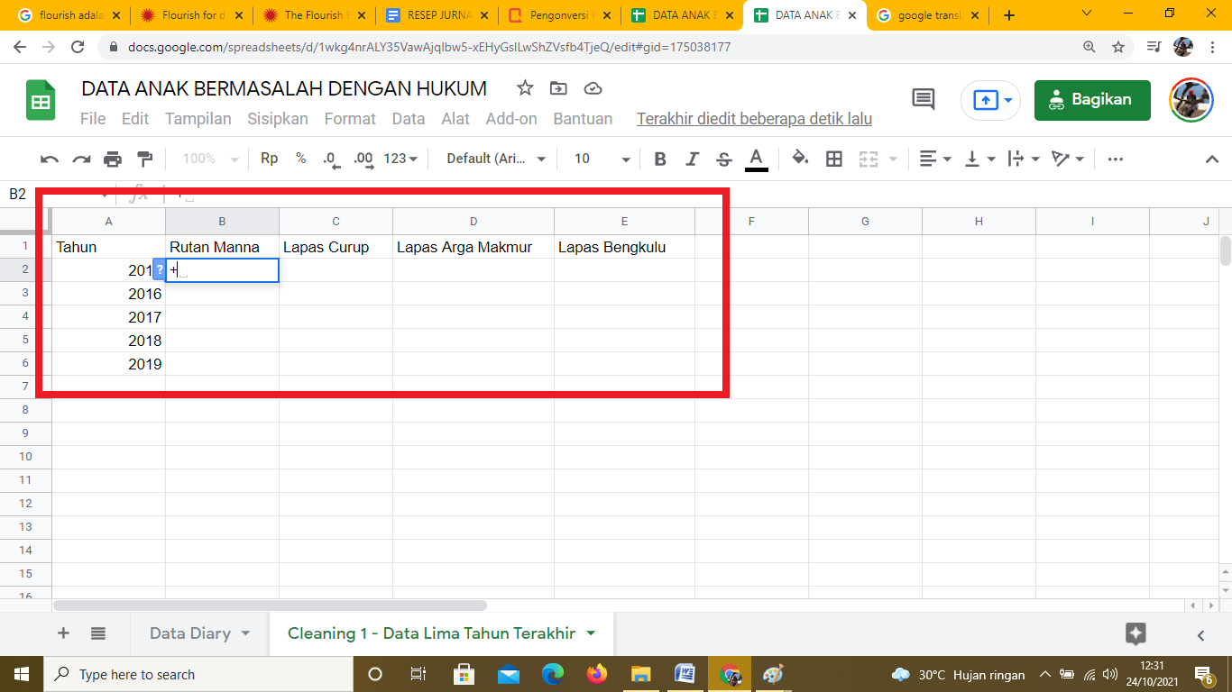Toggle italic text formatting
This screenshot has height=692, width=1232.
[x=692, y=159]
